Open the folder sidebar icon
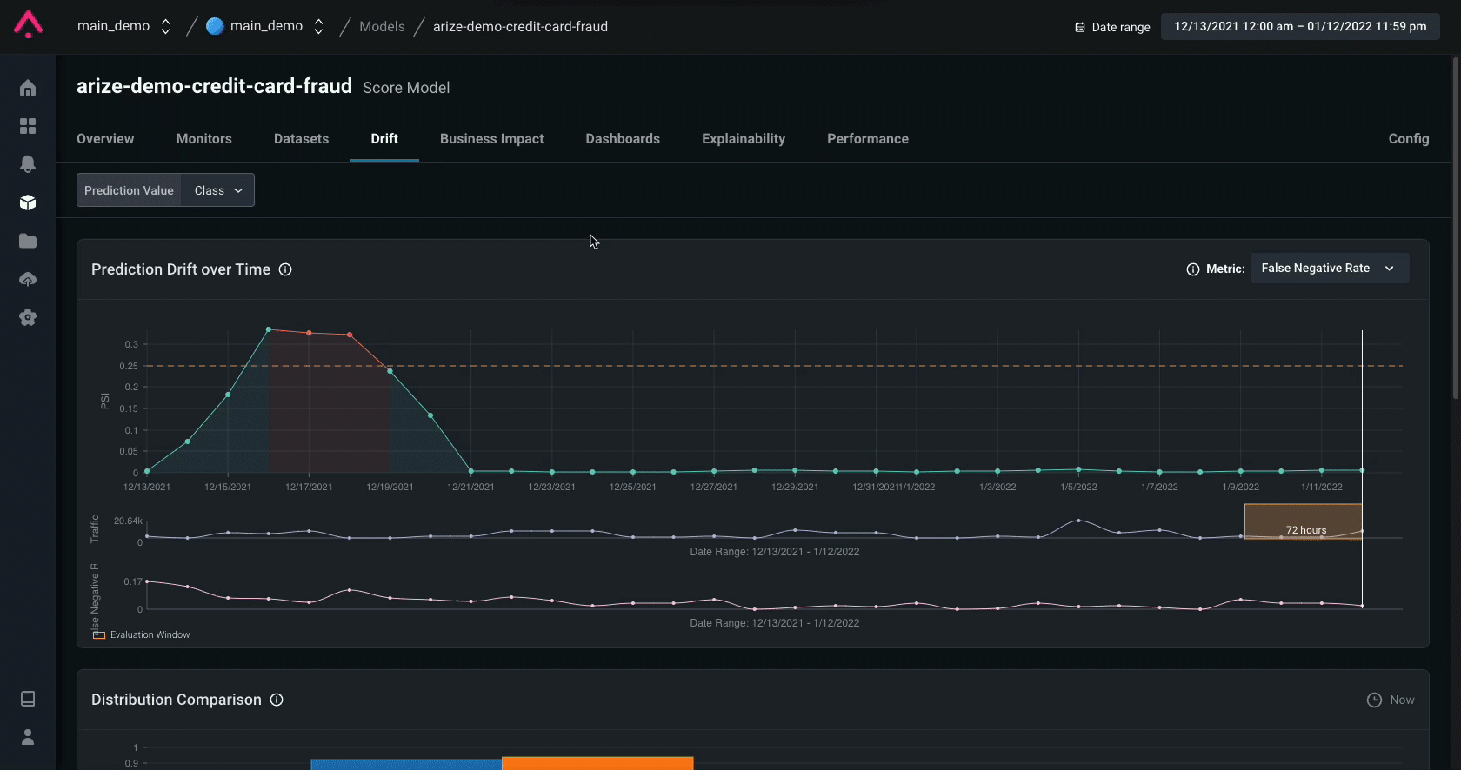Image resolution: width=1461 pixels, height=770 pixels. click(28, 241)
